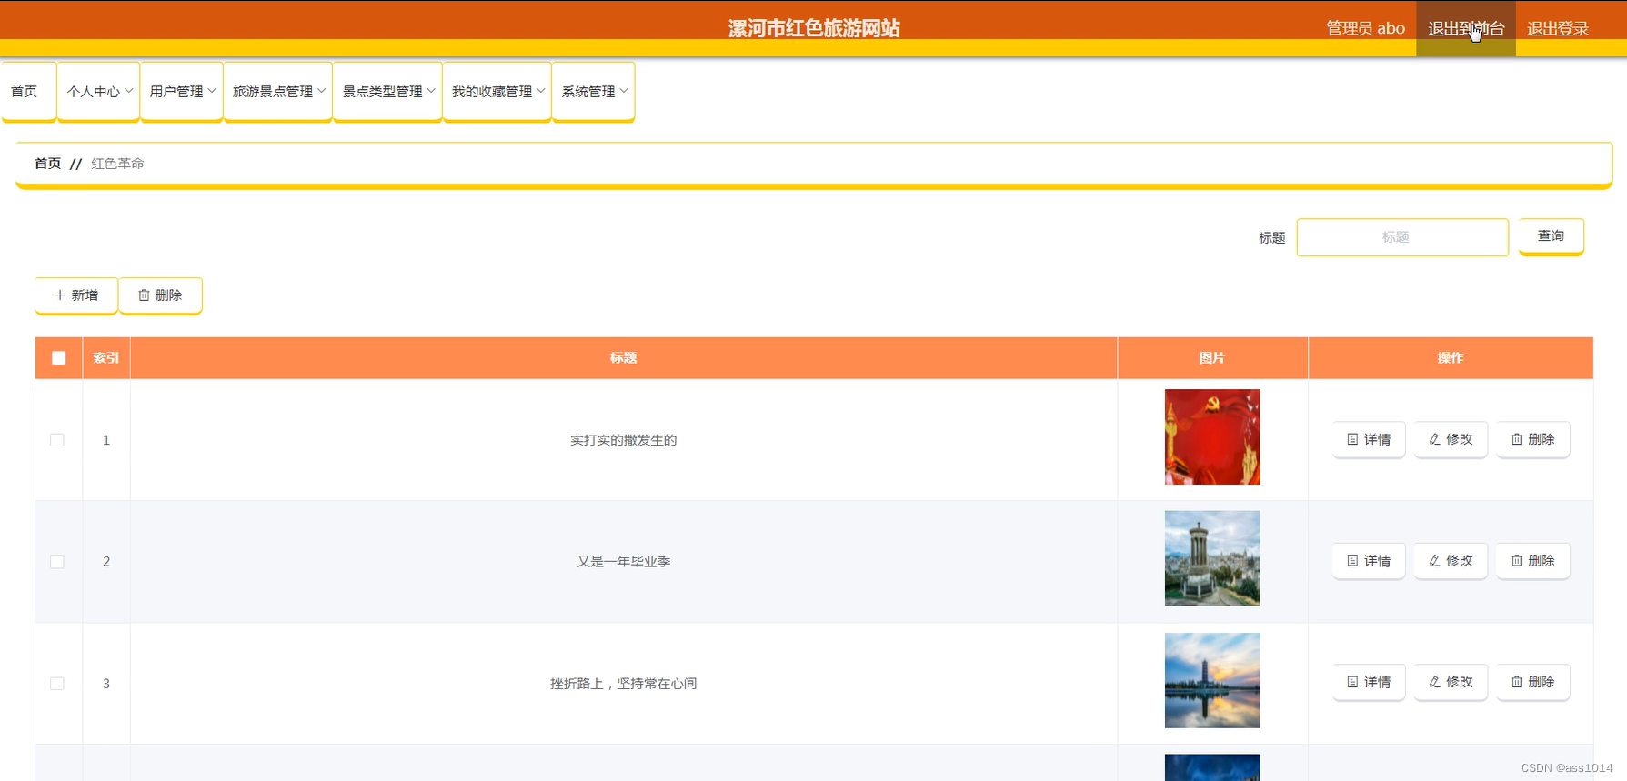Click the 查询 search button
The width and height of the screenshot is (1627, 781).
[x=1551, y=236]
